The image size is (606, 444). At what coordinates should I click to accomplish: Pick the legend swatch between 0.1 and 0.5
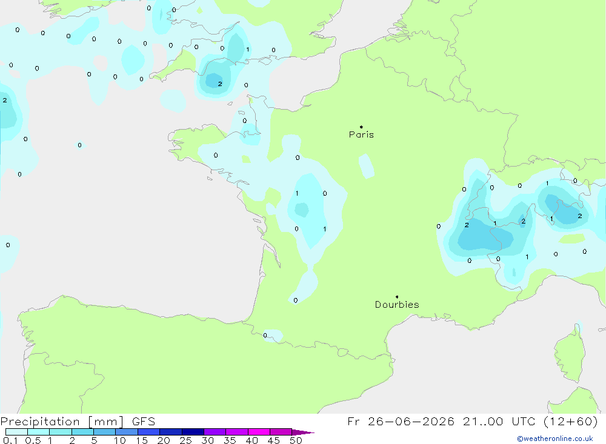[16, 432]
